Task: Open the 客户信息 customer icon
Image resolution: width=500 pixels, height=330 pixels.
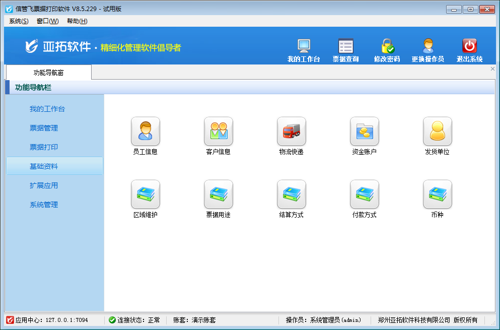Action: (x=218, y=131)
